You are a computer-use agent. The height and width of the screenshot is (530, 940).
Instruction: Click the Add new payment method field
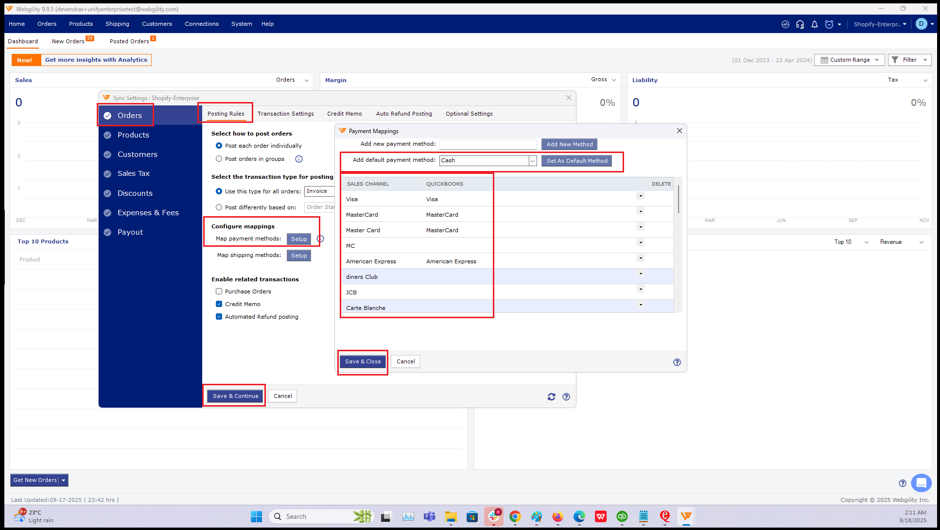point(488,144)
